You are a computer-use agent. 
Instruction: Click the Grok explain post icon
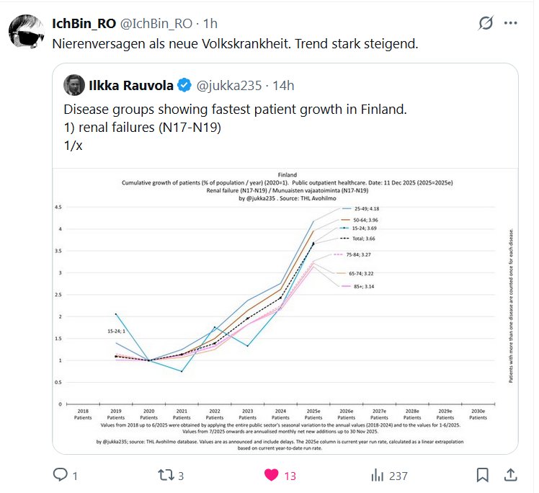coord(486,23)
